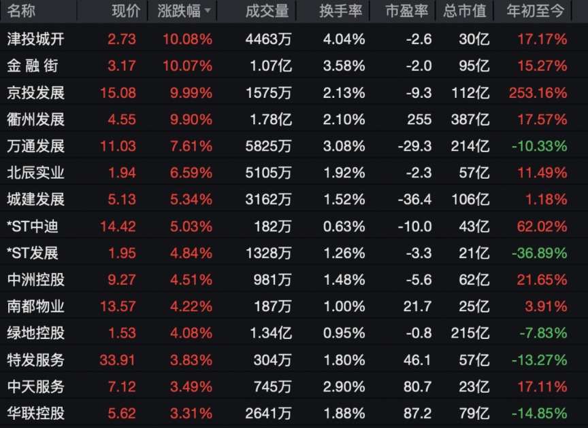Click the 市盈率 column header

pos(406,11)
